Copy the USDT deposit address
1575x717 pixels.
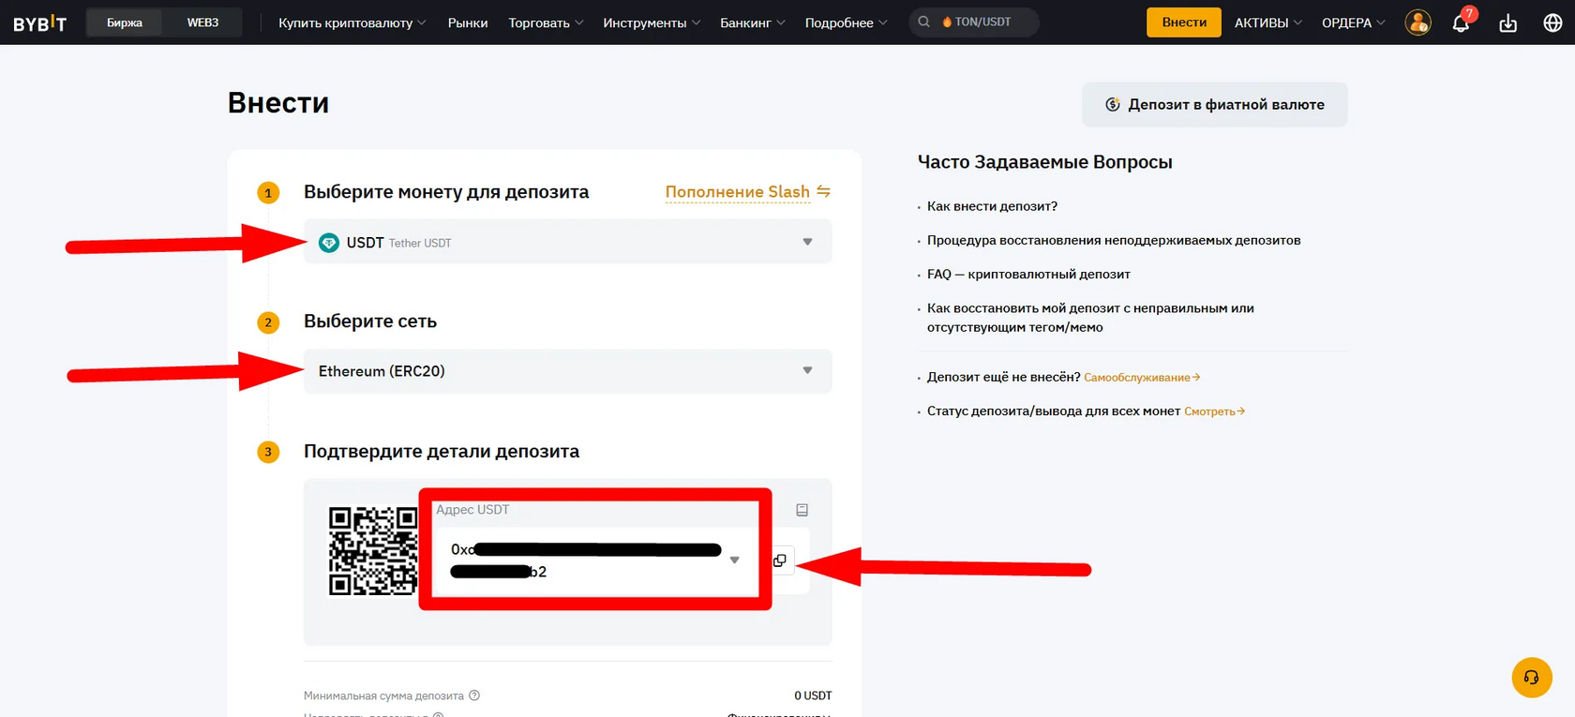[x=780, y=560]
